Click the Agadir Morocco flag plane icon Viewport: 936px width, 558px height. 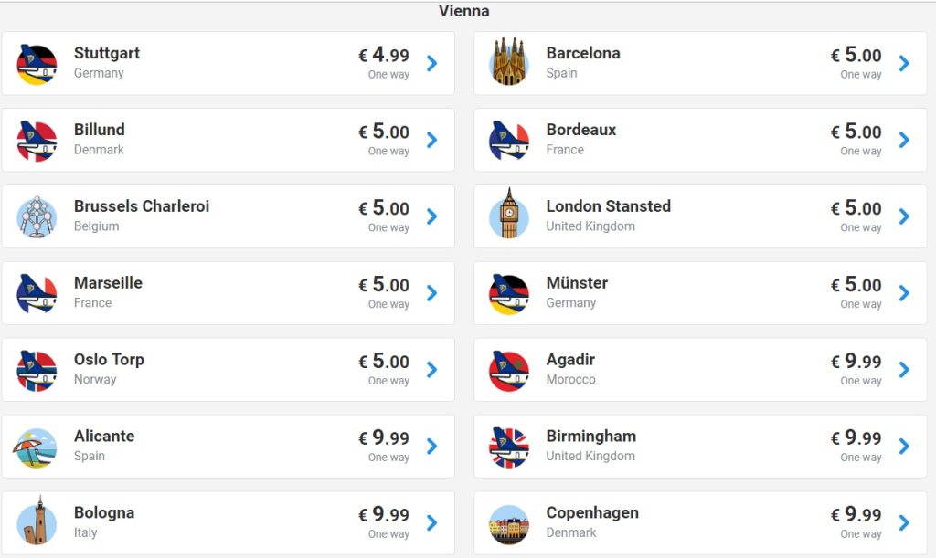point(509,371)
